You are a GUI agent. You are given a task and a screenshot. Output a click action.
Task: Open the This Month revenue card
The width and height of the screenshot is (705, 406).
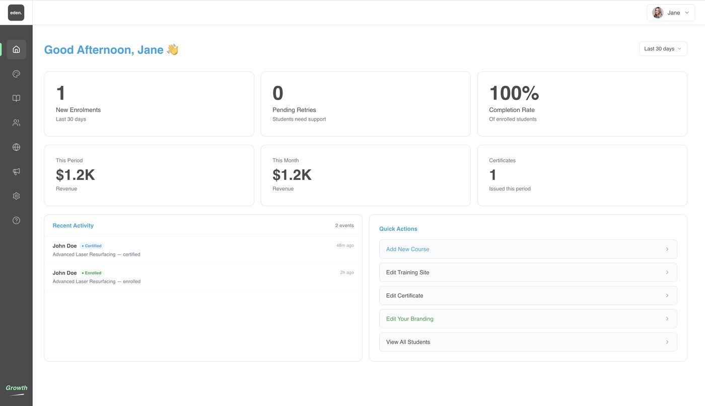tap(366, 175)
